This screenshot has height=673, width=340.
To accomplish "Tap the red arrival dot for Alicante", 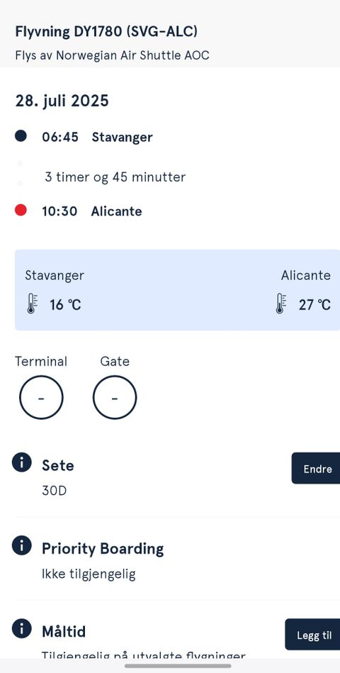I will click(21, 211).
